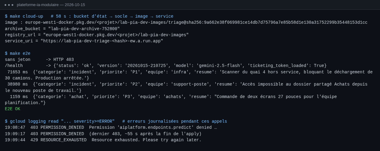Click the 19:09:44 RESOURCE_EXHAUSTED log entry

[103, 140]
